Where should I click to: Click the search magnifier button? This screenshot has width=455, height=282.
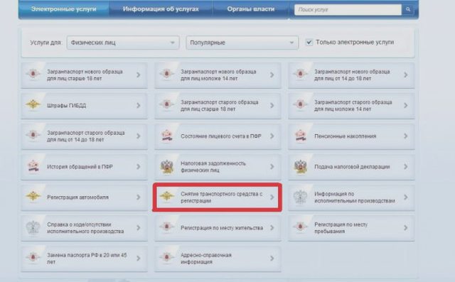pyautogui.click(x=408, y=9)
